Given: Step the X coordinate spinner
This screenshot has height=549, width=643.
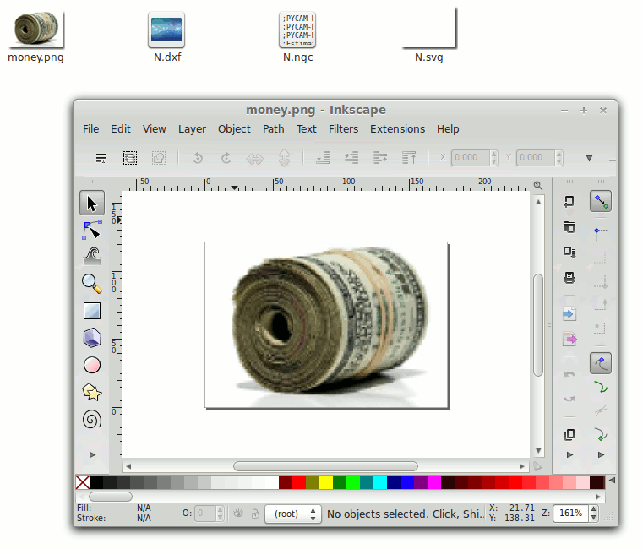Looking at the screenshot, I should click(493, 157).
